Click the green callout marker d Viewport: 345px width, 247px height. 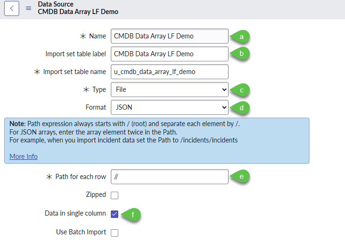[241, 107]
